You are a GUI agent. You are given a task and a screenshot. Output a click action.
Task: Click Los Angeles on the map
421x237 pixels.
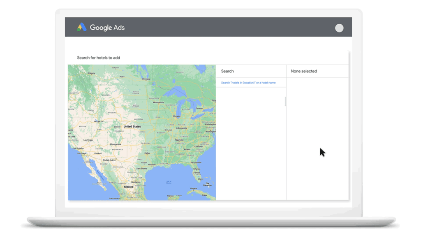click(x=78, y=148)
